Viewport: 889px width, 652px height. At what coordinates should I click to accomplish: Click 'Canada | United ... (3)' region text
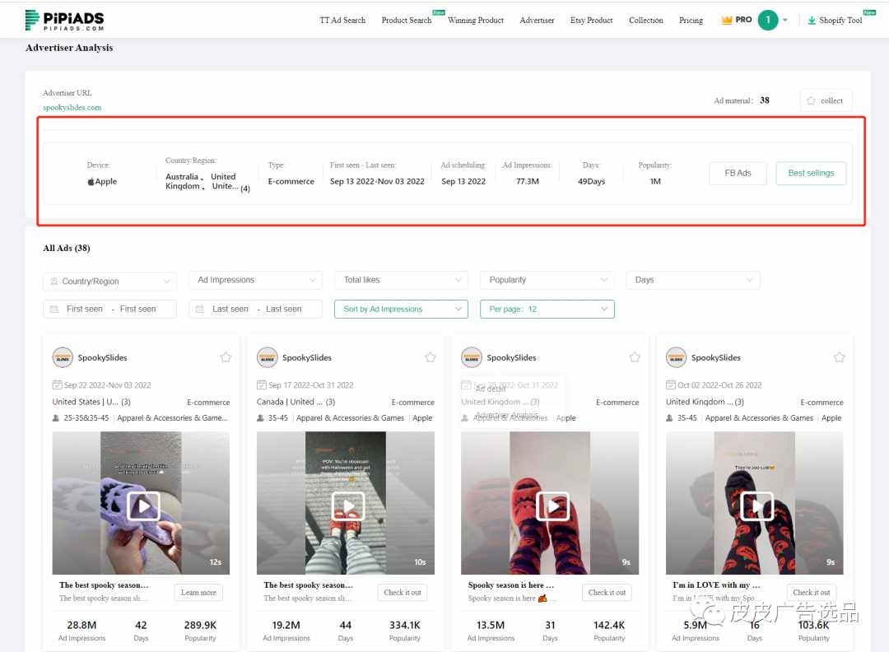296,402
